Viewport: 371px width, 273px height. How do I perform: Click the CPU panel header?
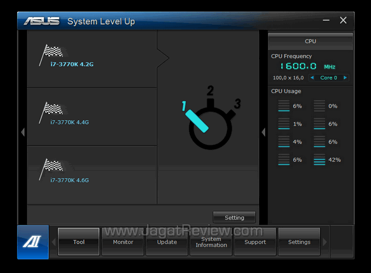coord(310,41)
